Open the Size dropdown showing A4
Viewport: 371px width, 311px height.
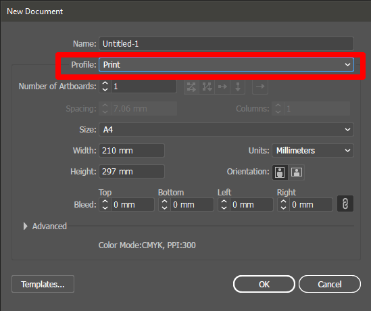226,129
